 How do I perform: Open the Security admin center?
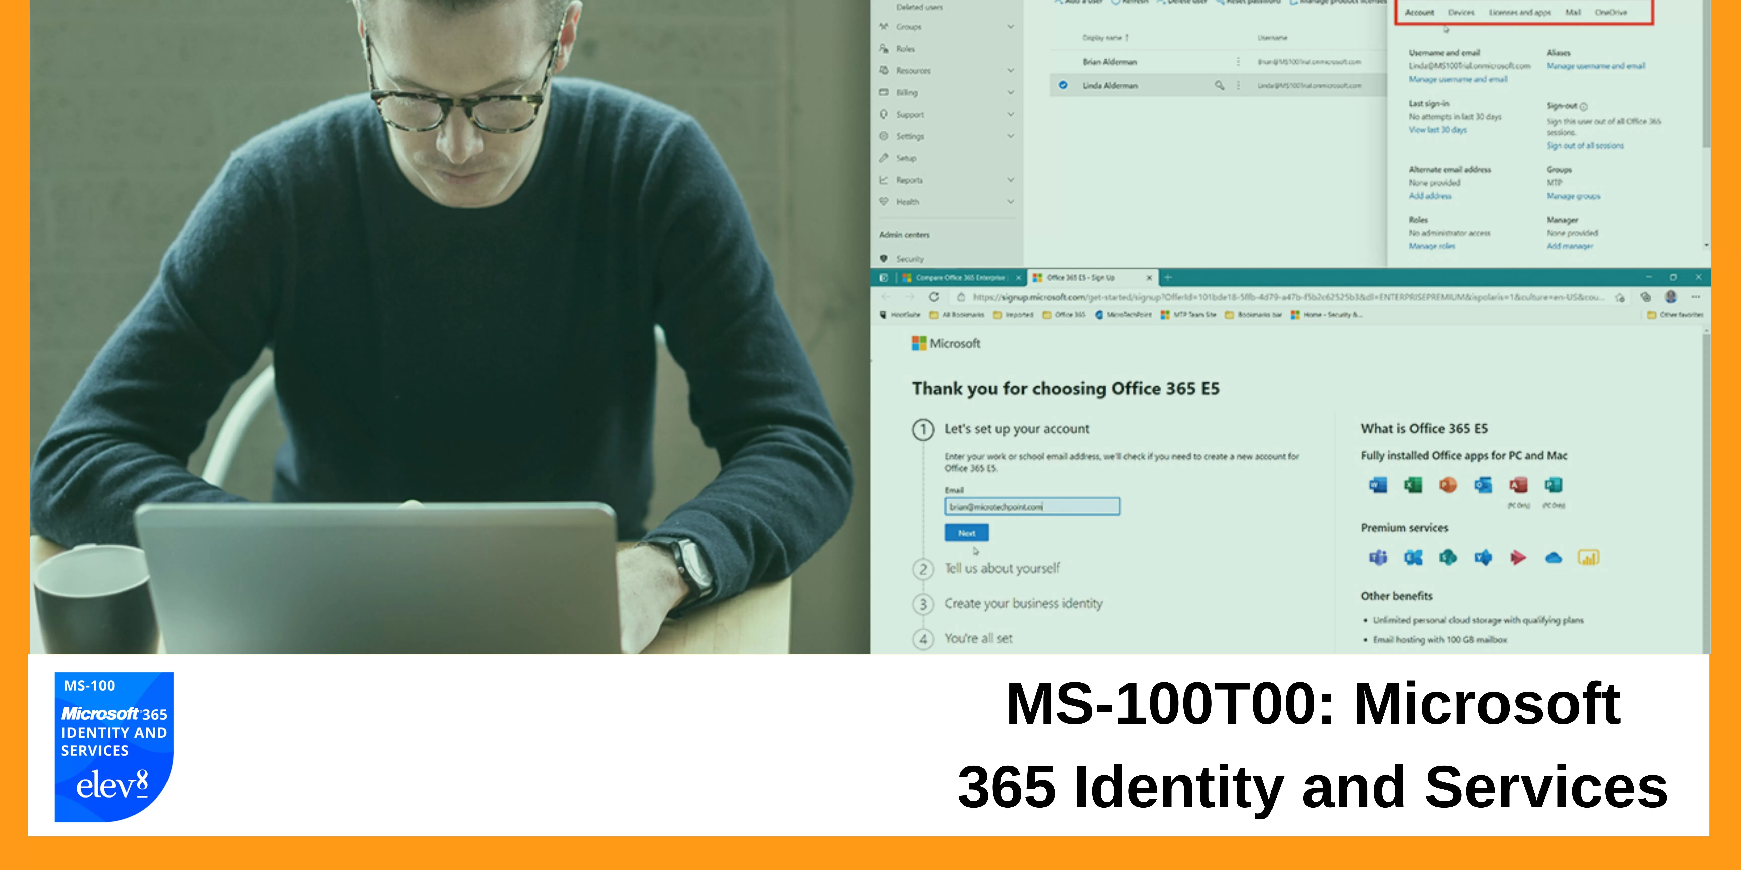pyautogui.click(x=910, y=259)
